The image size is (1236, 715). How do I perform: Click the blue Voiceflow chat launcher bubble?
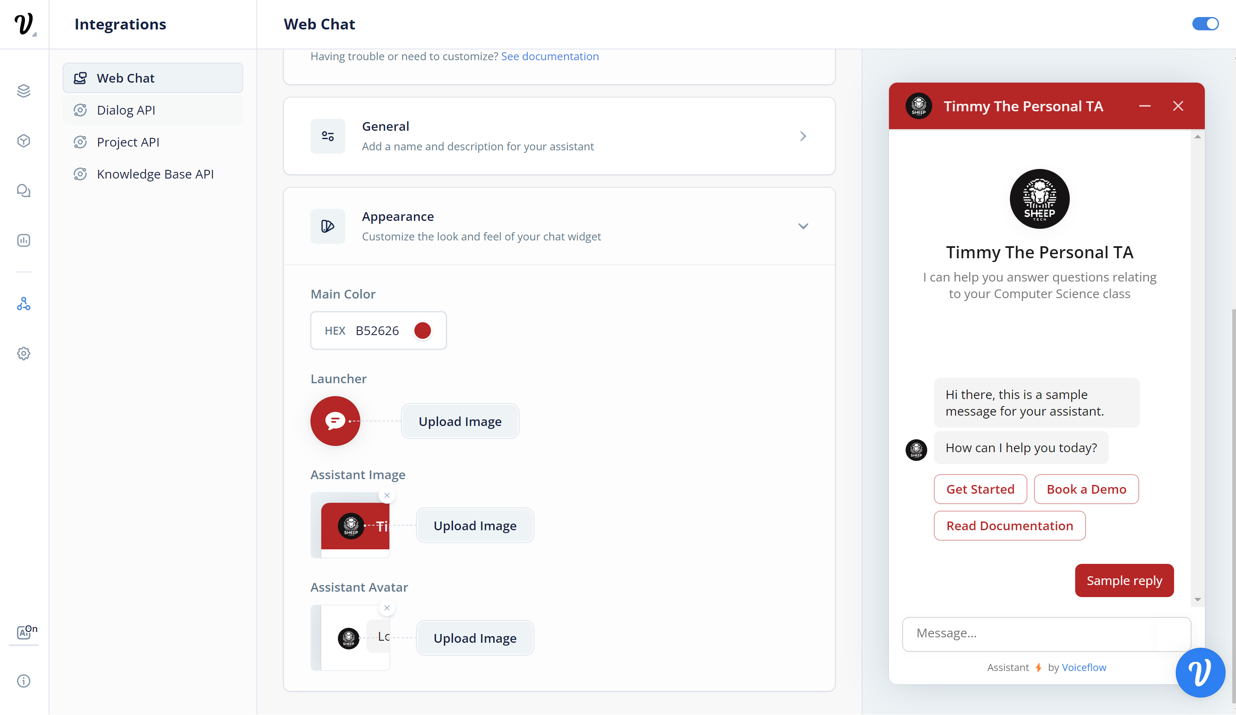coord(1200,672)
